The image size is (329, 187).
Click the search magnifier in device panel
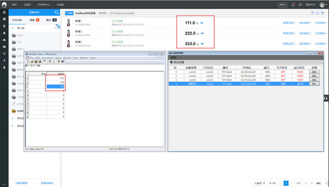click(57, 12)
